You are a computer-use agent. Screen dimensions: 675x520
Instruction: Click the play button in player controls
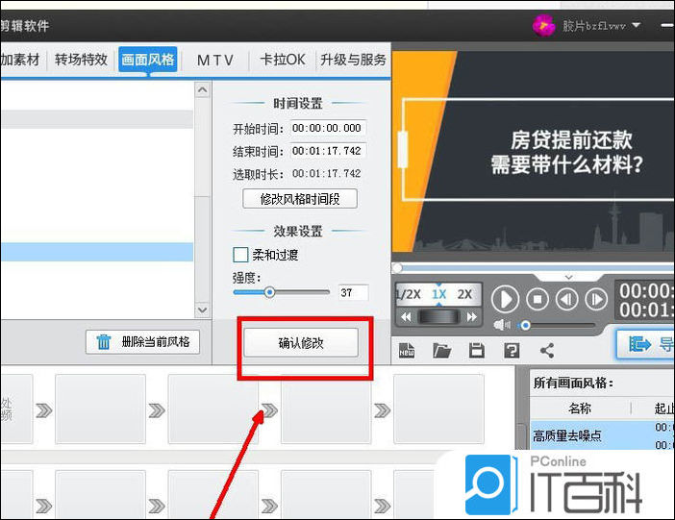pos(505,299)
